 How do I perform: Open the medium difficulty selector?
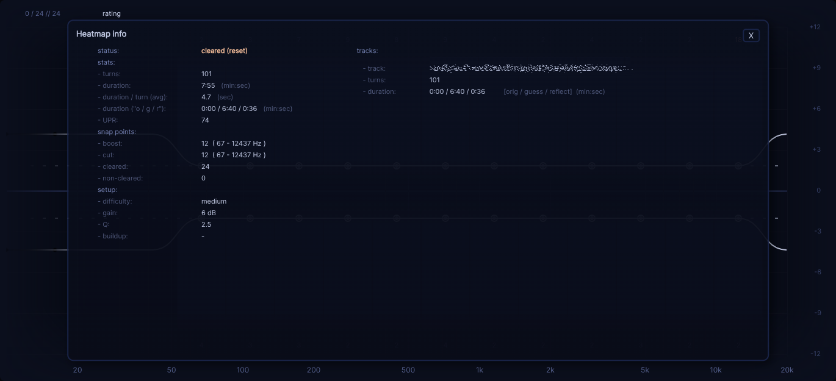(x=214, y=201)
